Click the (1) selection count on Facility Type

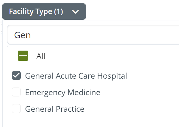(x=58, y=11)
